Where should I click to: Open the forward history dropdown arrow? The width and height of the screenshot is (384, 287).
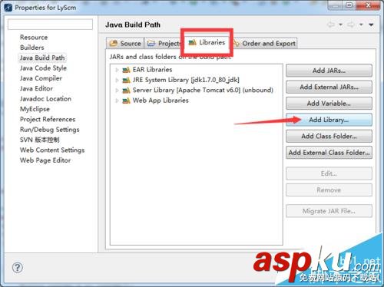(x=361, y=25)
